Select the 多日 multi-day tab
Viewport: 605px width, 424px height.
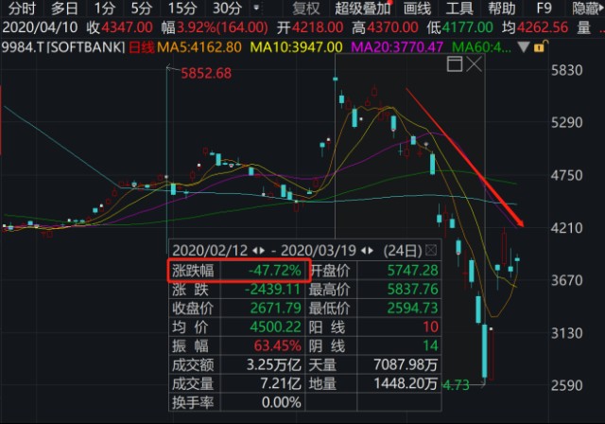(64, 9)
